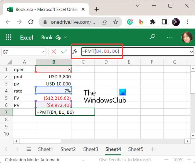
Task: Click the Name Box showing B7
Action: pos(23,52)
